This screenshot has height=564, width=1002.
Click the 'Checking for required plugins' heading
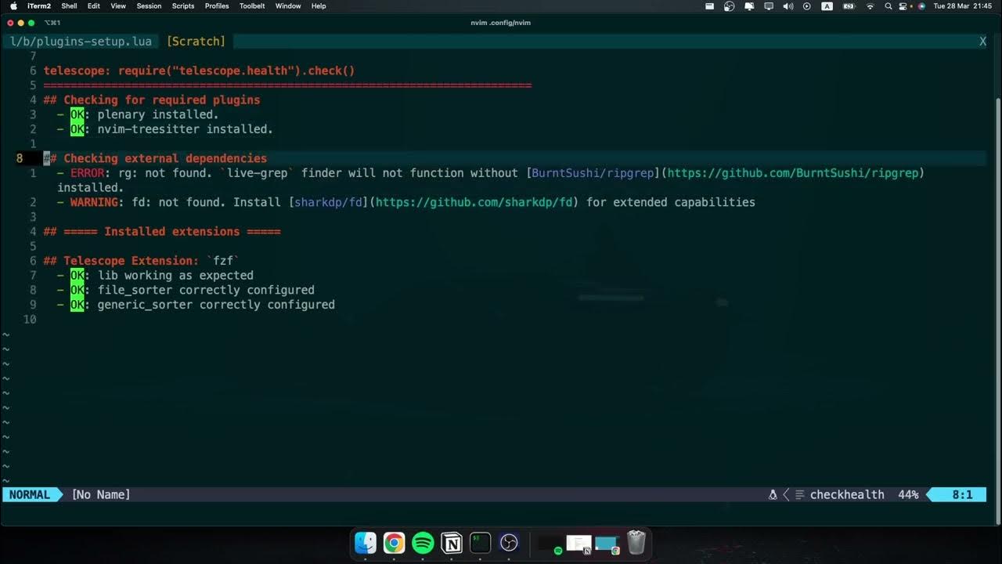152,100
